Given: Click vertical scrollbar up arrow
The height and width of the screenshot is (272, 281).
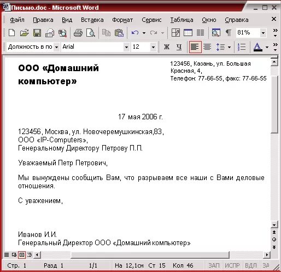Looking at the screenshot, I should (x=274, y=62).
